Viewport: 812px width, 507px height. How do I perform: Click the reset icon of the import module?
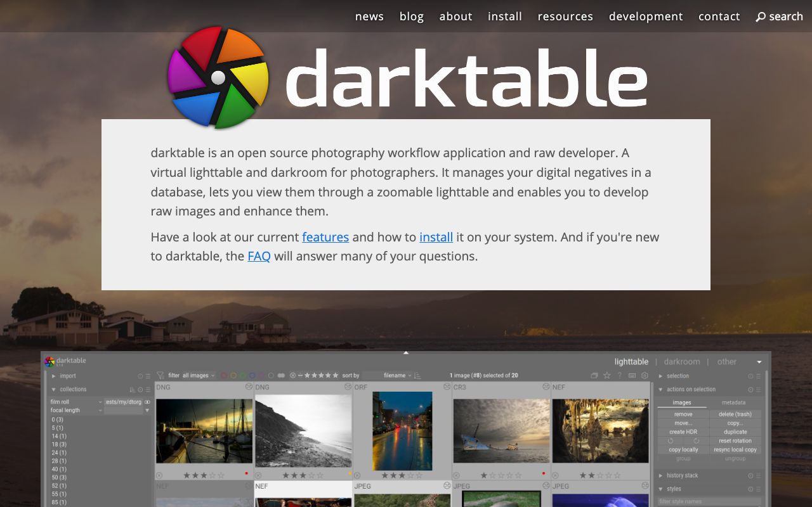click(x=140, y=376)
